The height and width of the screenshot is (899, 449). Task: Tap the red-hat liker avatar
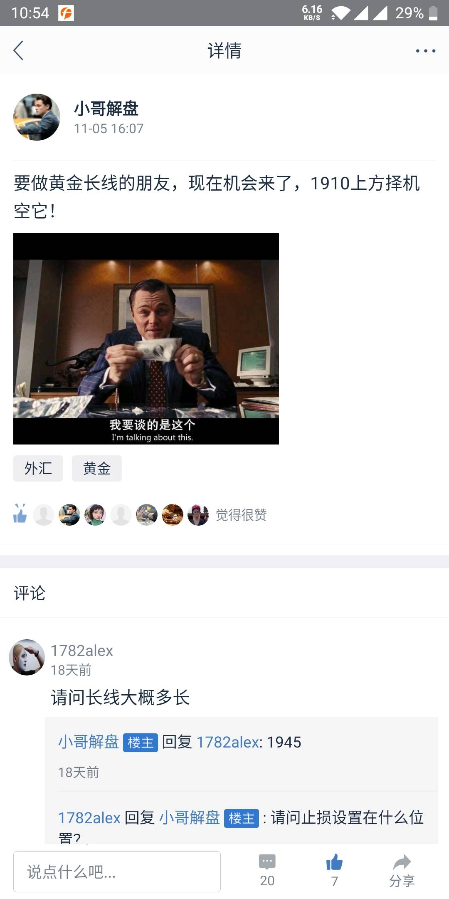[x=198, y=515]
